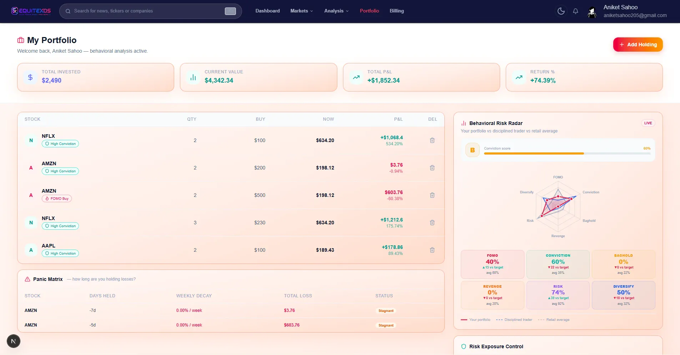Click the LIVE badge on the risk radar

[x=648, y=123]
